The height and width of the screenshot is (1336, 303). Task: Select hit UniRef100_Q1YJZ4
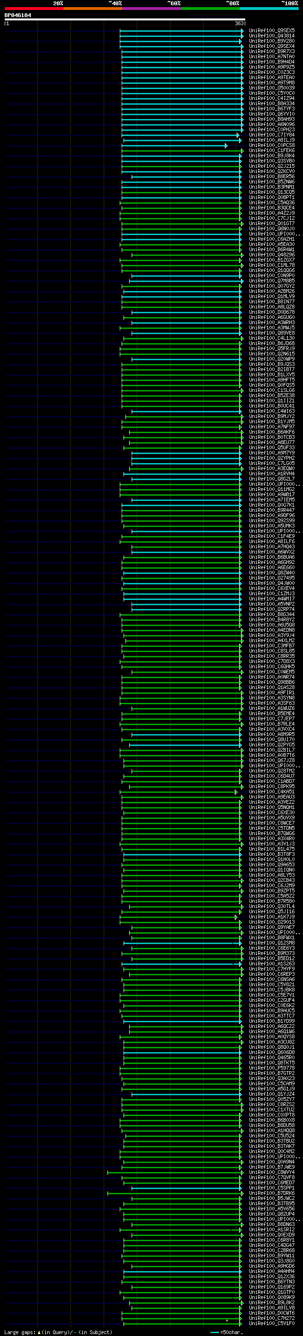point(271,1094)
